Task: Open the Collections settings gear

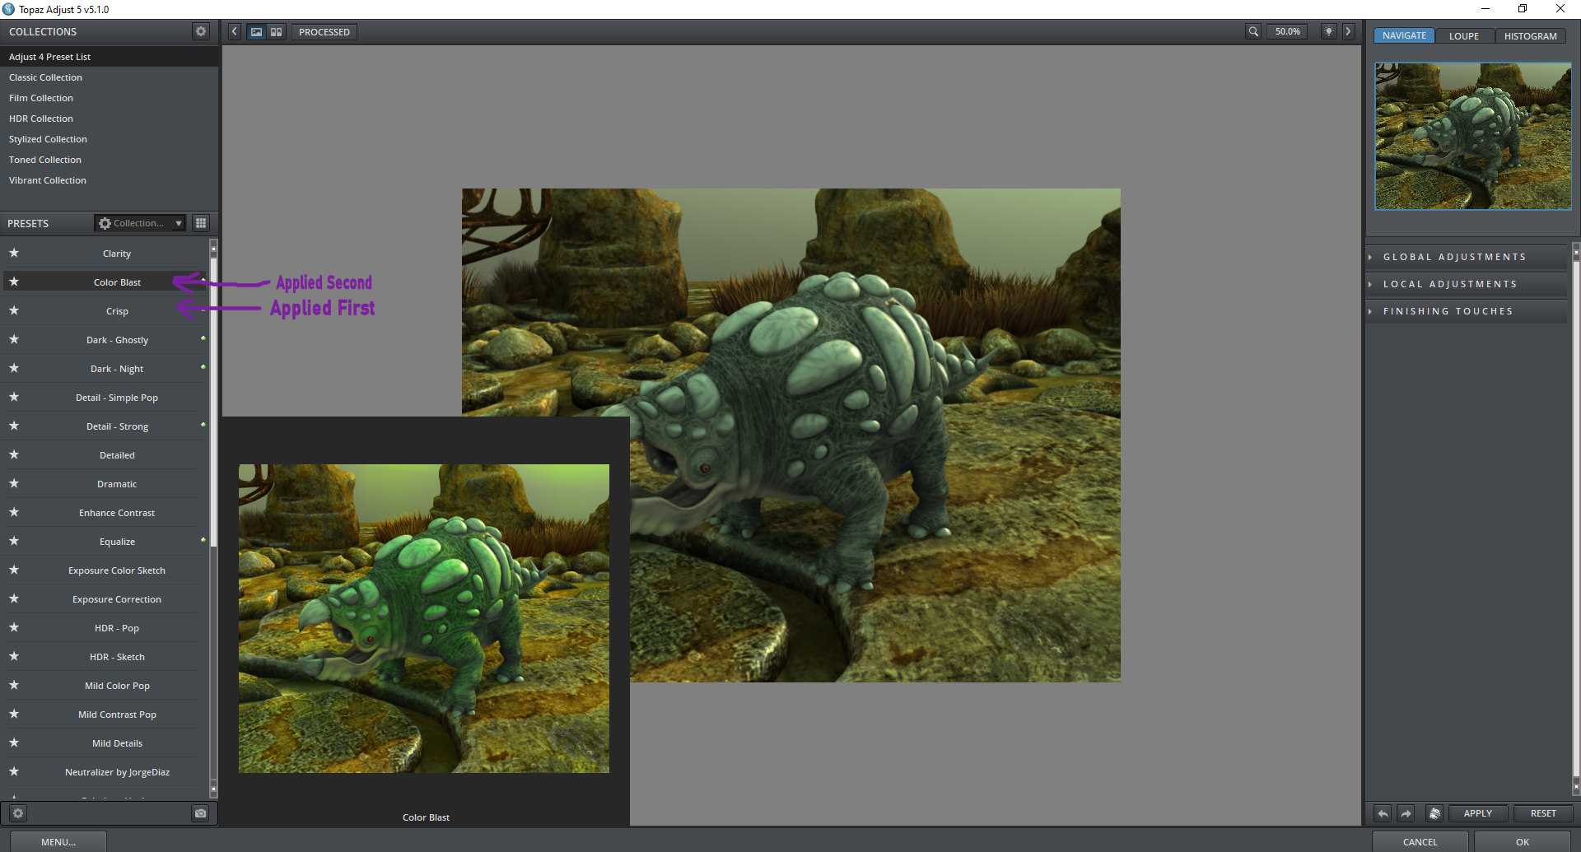Action: pos(200,31)
